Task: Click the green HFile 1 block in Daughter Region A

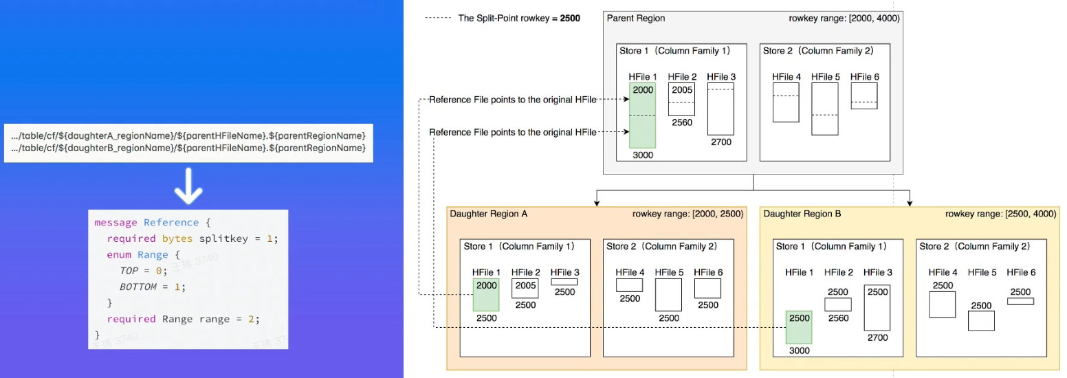Action: pyautogui.click(x=485, y=295)
